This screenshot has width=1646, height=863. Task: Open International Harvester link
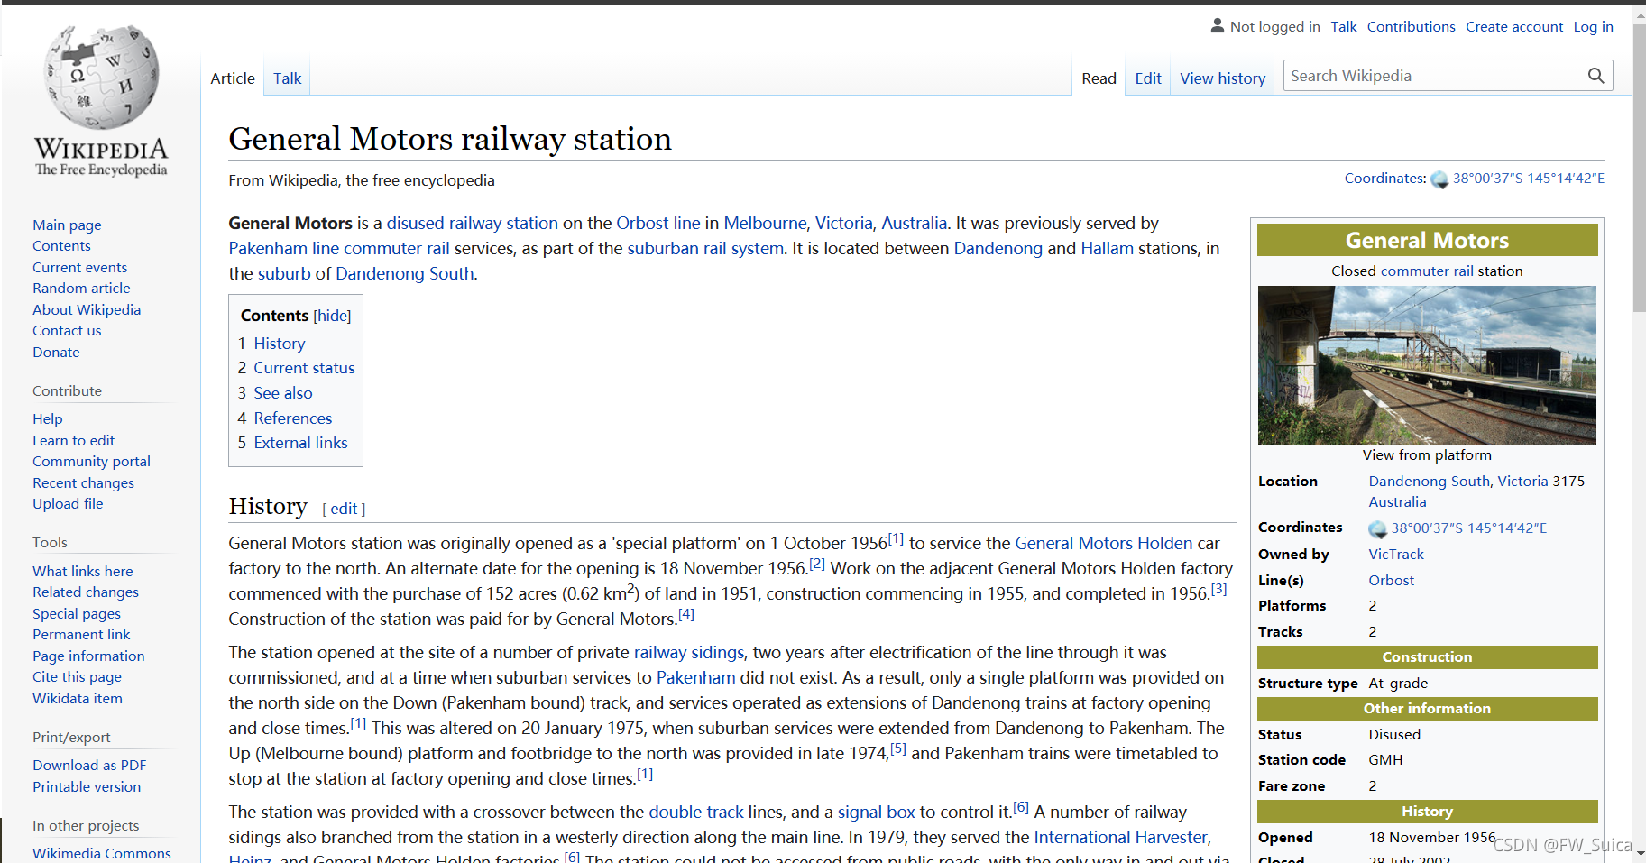tap(1120, 837)
